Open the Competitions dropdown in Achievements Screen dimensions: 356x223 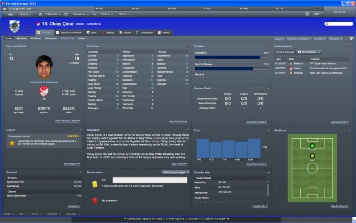pos(309,52)
